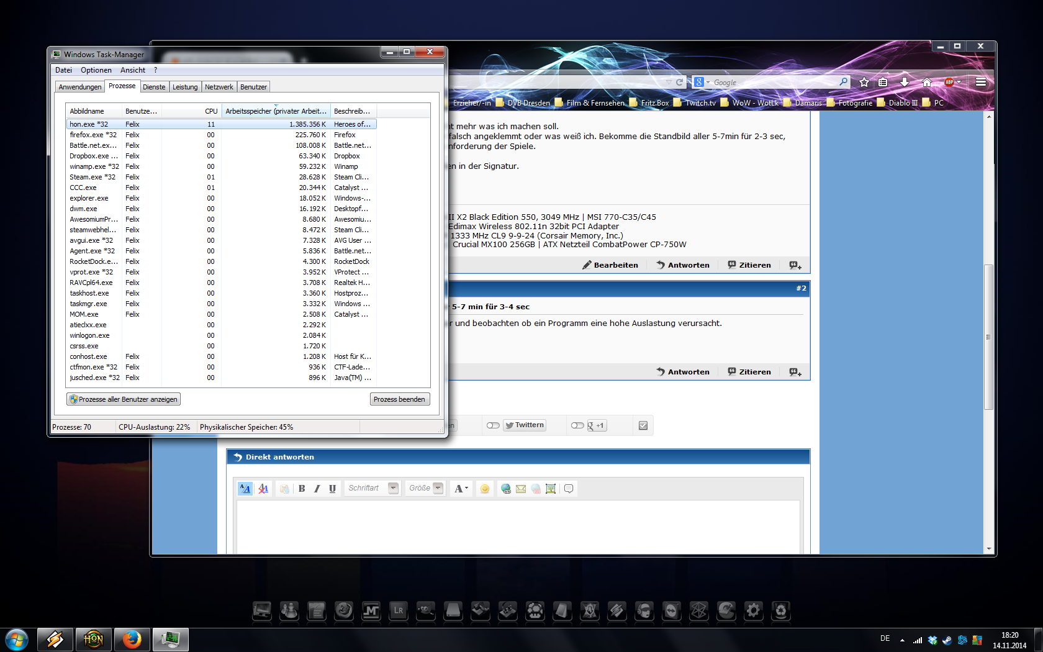This screenshot has height=652, width=1043.
Task: Click the Winamp taskbar icon
Action: coord(55,639)
